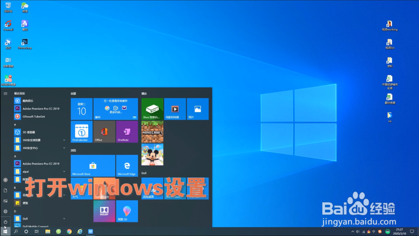Open the 电影和电视 tile
Screen dimensions: 419x236
click(175, 109)
